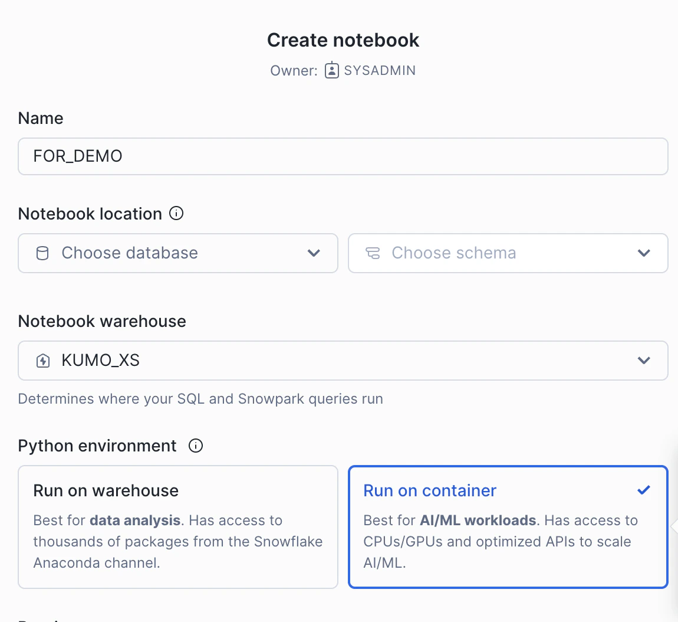Screen dimensions: 678x622
Task: Click the SYSADMIN owner avatar icon
Action: pyautogui.click(x=332, y=70)
